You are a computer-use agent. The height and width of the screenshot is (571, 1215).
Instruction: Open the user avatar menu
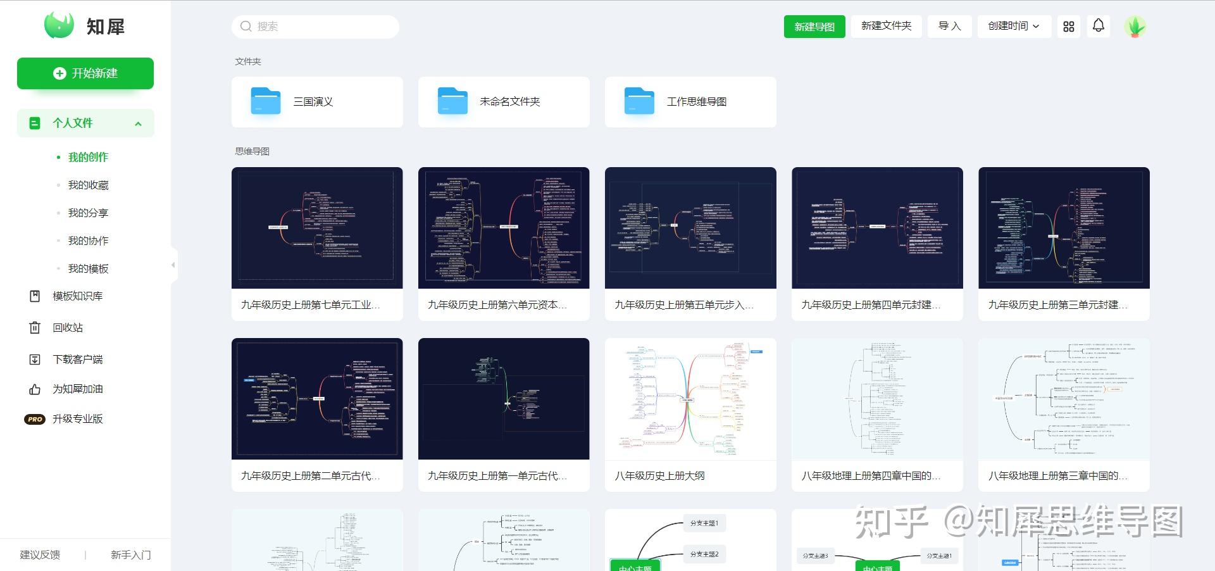coord(1135,27)
